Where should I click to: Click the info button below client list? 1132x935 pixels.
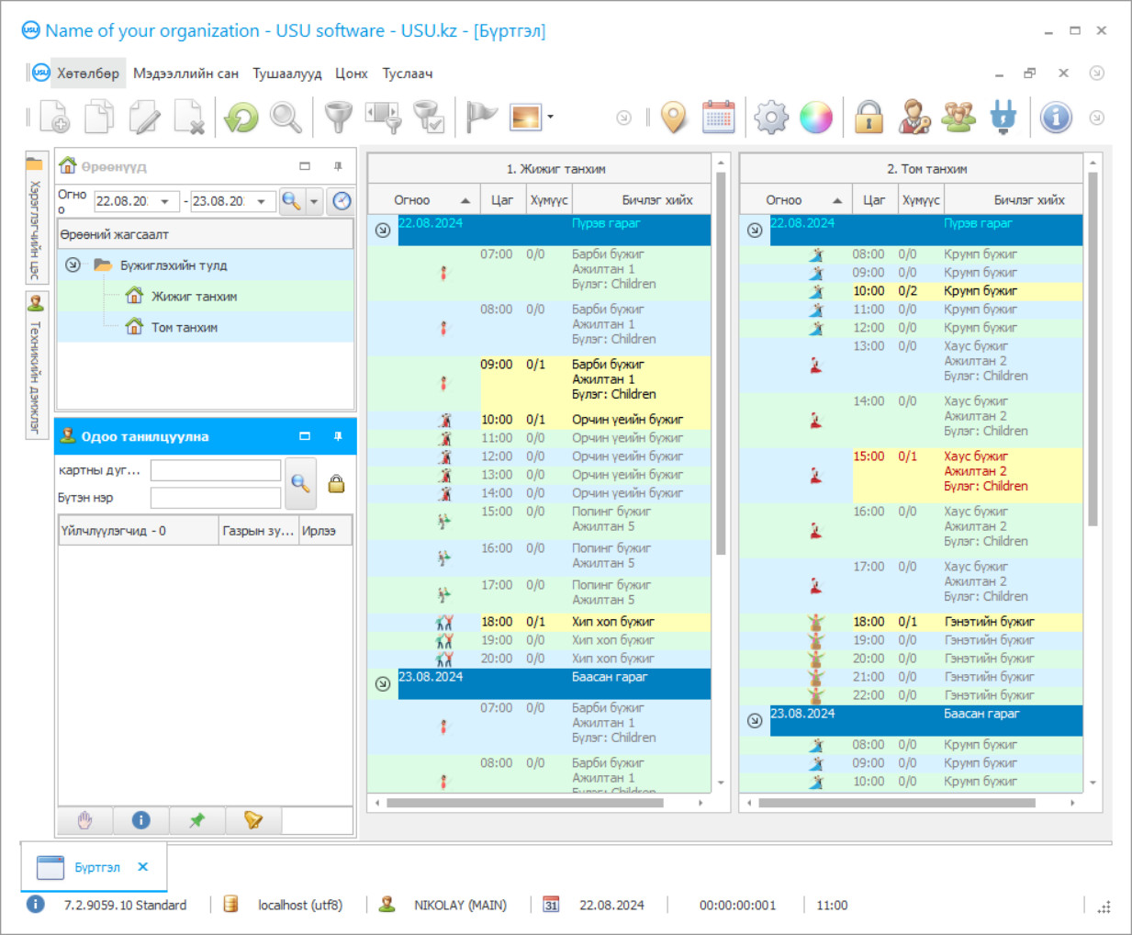click(x=141, y=820)
